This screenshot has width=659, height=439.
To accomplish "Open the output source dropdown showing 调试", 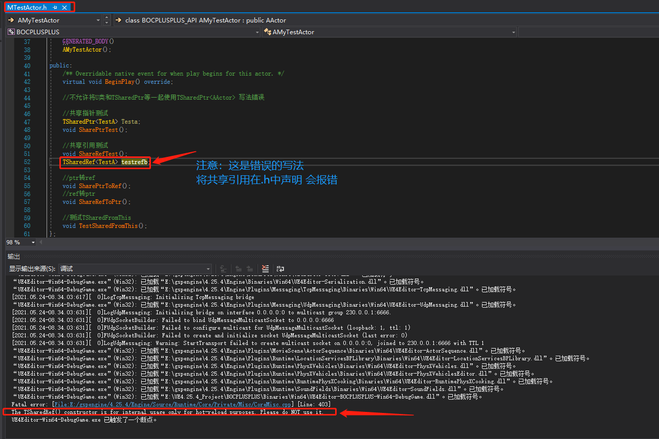I will 135,268.
